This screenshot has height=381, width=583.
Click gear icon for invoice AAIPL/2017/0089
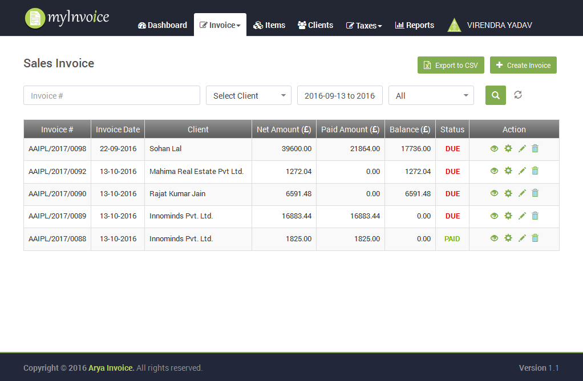point(508,216)
